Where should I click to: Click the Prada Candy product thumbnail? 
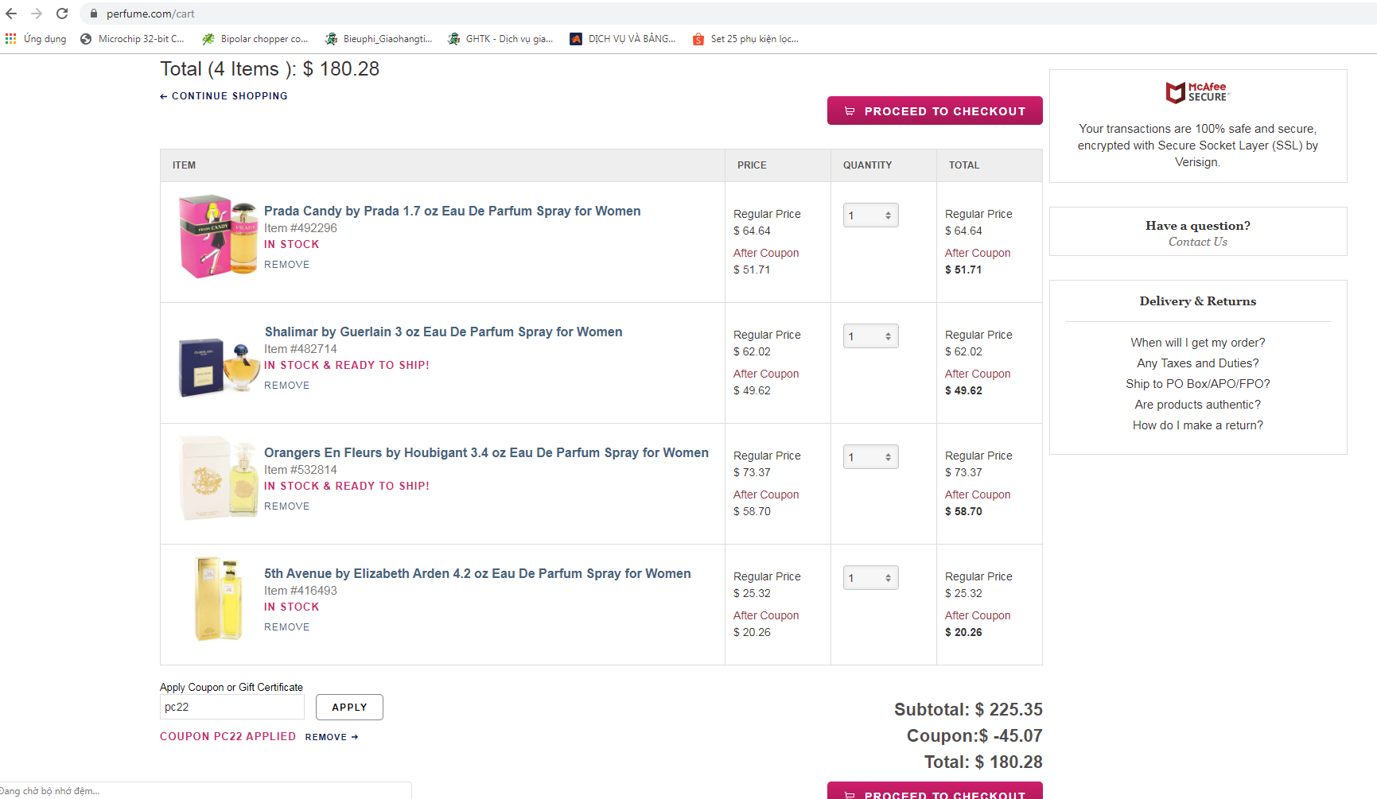tap(217, 236)
